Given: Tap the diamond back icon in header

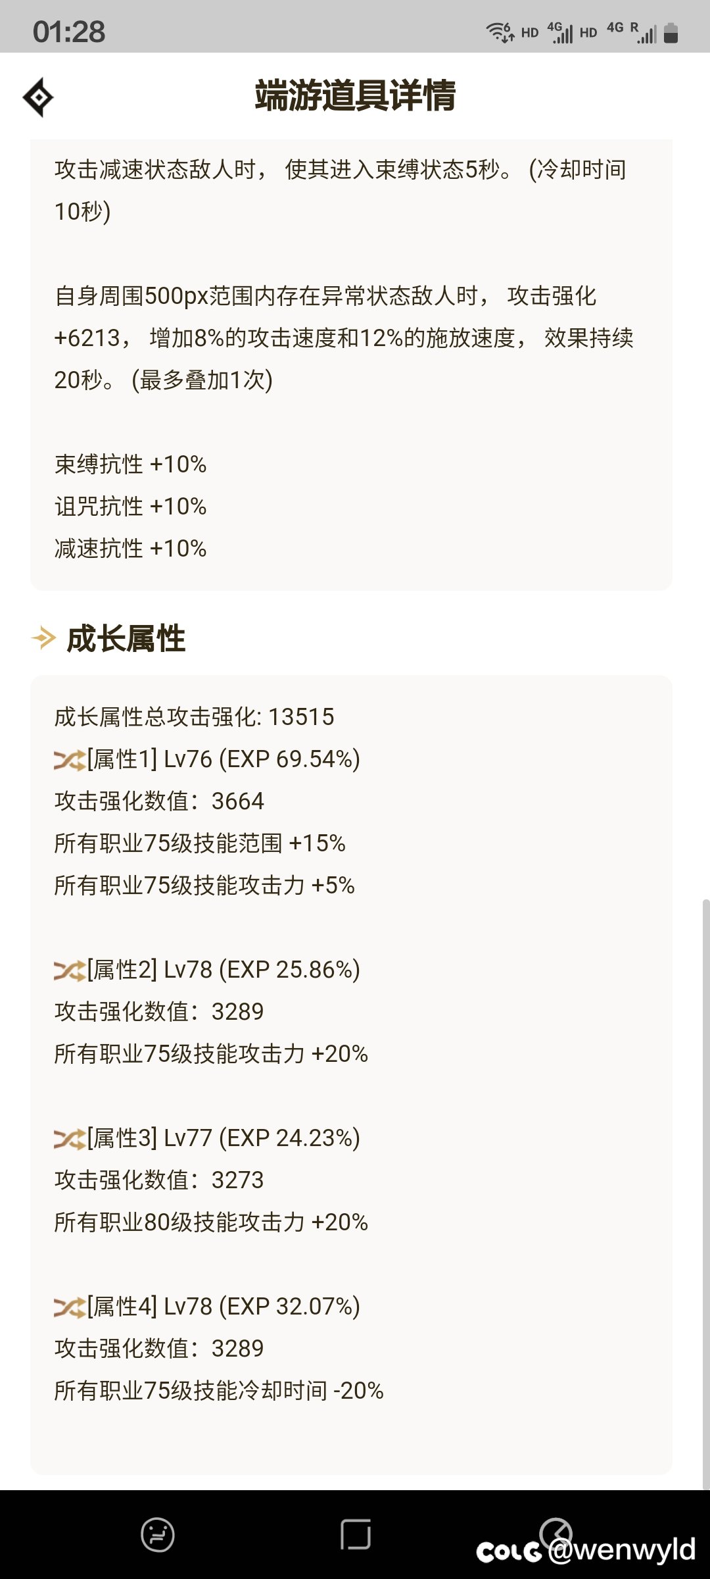Looking at the screenshot, I should click(x=38, y=97).
